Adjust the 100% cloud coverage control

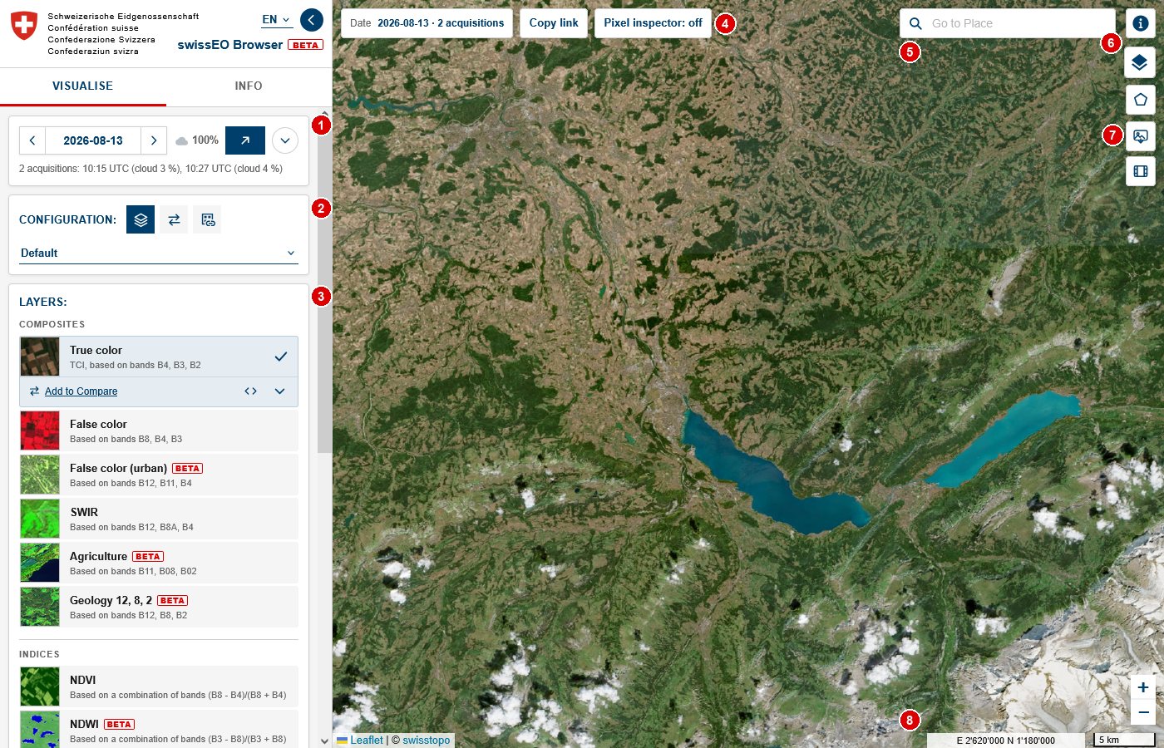(197, 140)
